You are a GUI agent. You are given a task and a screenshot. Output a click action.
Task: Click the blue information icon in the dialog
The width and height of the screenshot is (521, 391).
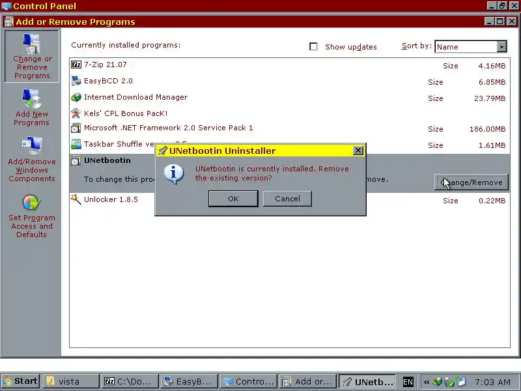tap(173, 174)
